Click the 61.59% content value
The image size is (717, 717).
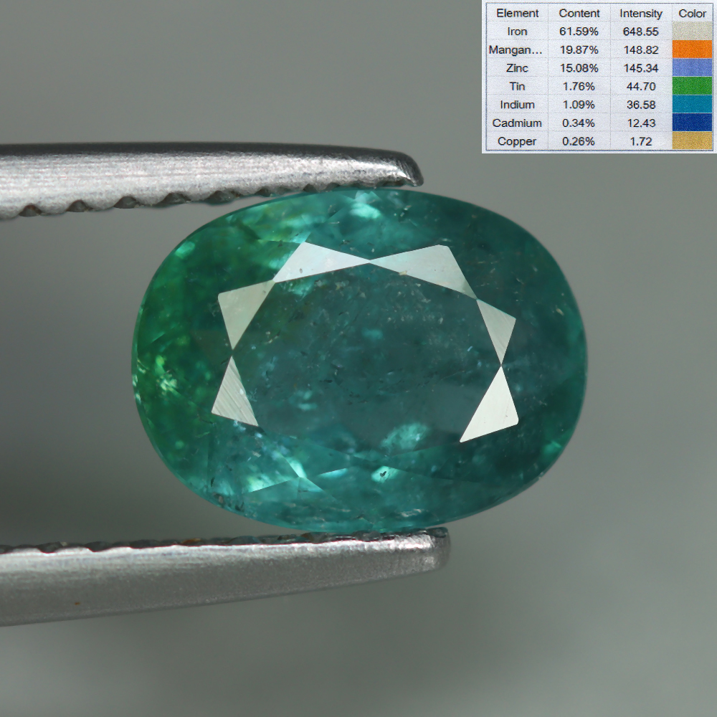click(x=579, y=32)
